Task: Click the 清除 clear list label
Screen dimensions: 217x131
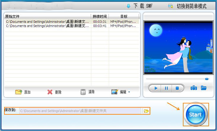Action: point(92,92)
